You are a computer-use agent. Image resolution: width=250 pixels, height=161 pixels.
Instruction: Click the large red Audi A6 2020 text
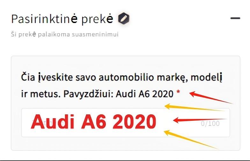pyautogui.click(x=94, y=121)
